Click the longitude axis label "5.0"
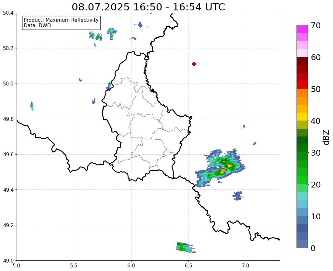This screenshot has width=333, height=271. click(x=17, y=266)
